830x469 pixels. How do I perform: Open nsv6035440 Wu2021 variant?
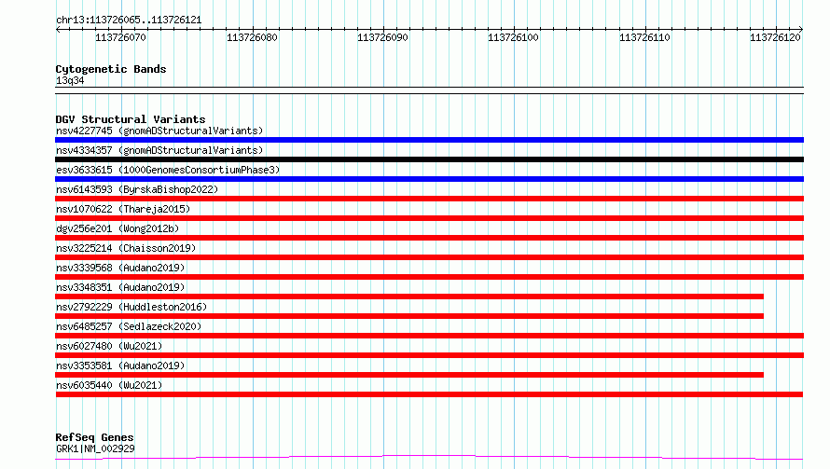(109, 385)
